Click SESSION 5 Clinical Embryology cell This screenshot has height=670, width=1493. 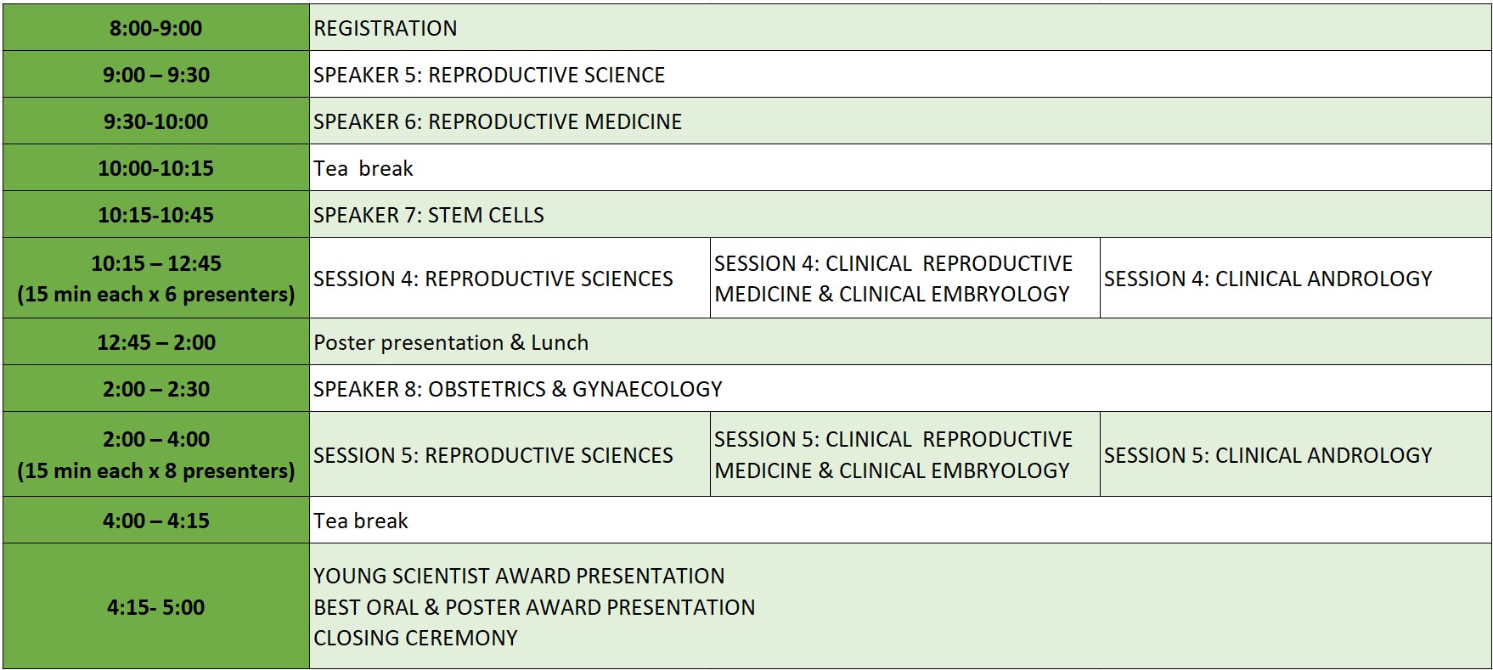pyautogui.click(x=893, y=455)
